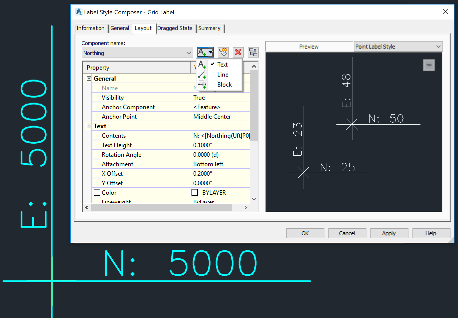The height and width of the screenshot is (318, 458).
Task: Close the Label Style Composer dialog
Action: click(x=446, y=12)
